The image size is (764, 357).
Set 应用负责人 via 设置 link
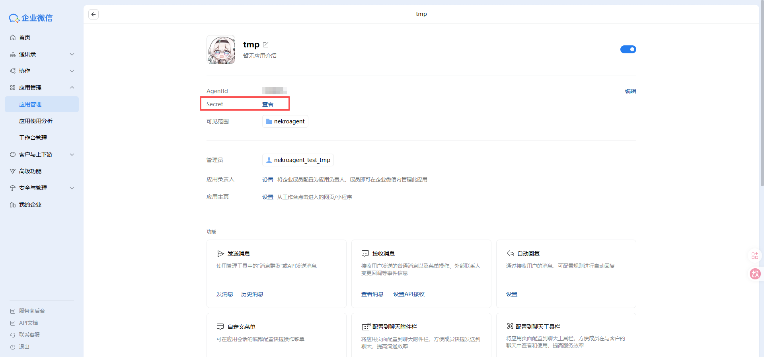[x=268, y=180]
